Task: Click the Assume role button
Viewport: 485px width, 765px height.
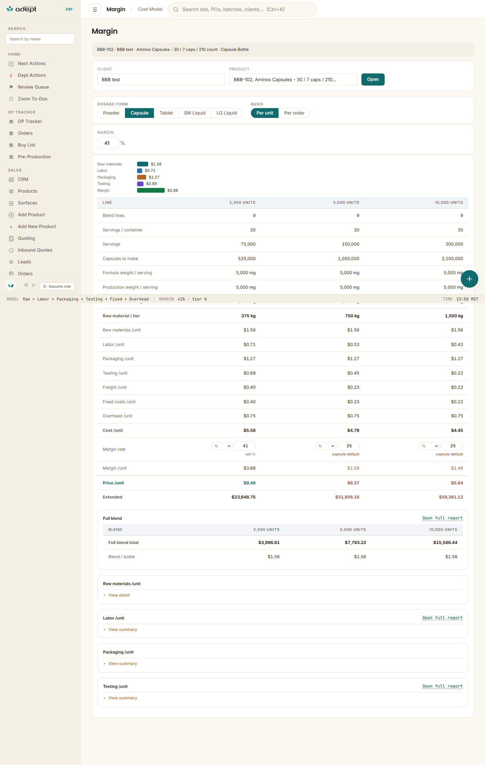Action: point(57,286)
